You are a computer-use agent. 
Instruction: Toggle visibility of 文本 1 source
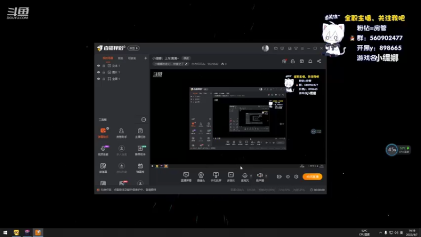98,65
